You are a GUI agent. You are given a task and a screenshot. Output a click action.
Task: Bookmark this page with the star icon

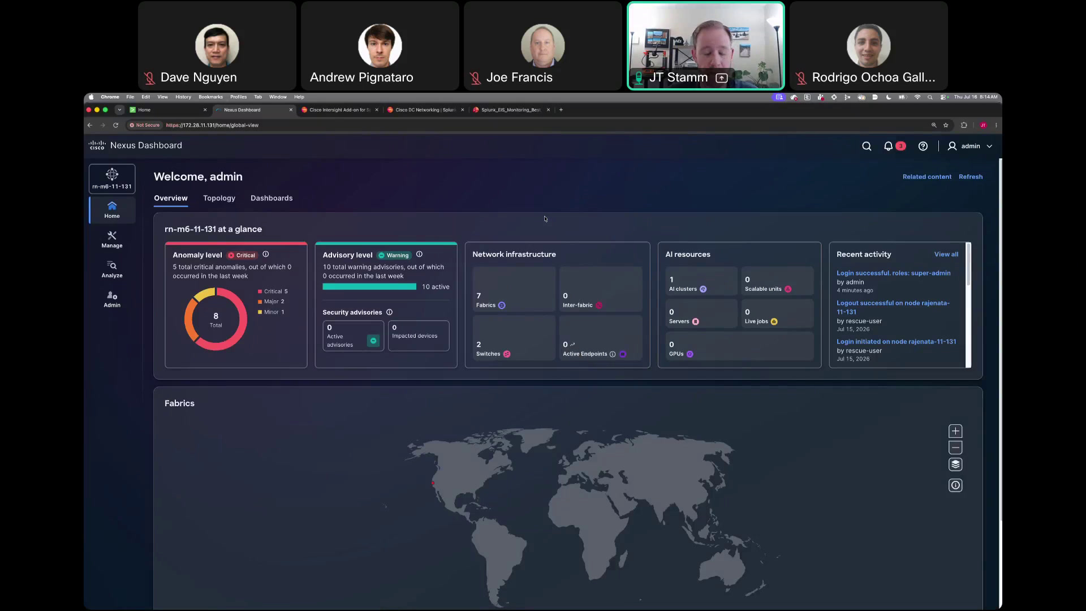click(x=946, y=125)
